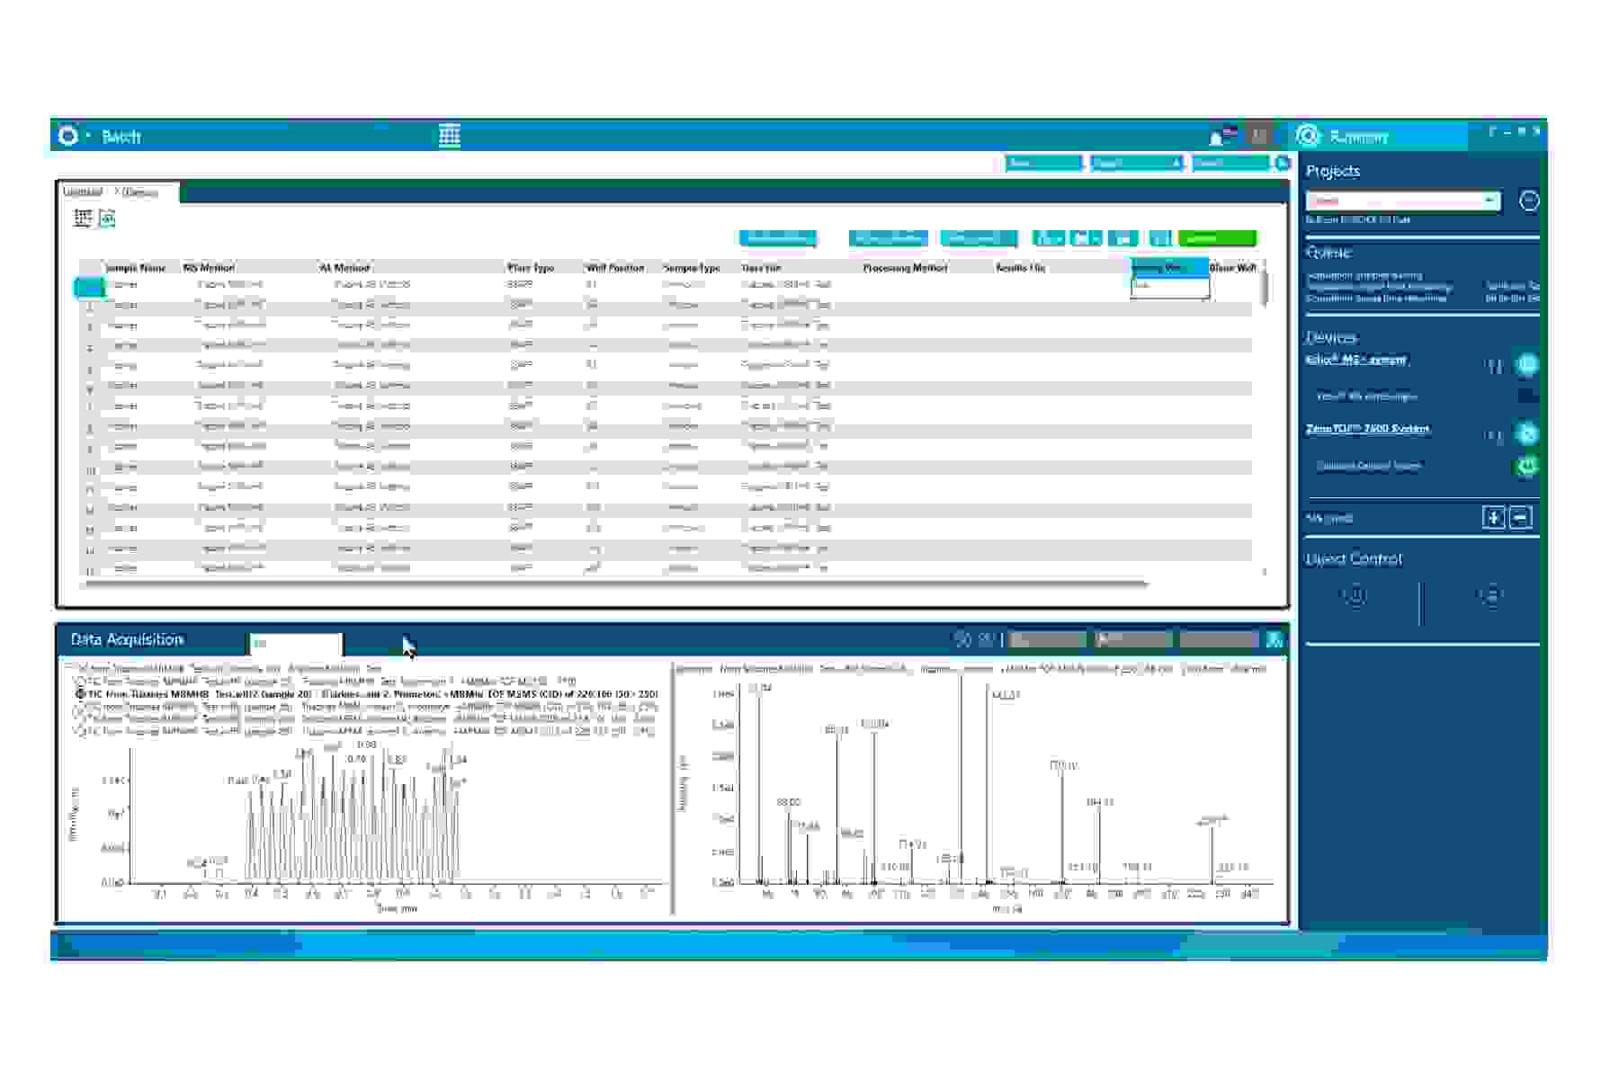Viewport: 1619px width, 1079px height.
Task: Click the batch table horizontal scrollbar
Action: (612, 584)
